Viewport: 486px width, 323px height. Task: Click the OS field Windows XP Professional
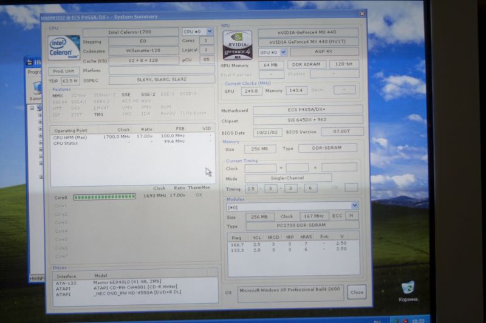point(290,293)
